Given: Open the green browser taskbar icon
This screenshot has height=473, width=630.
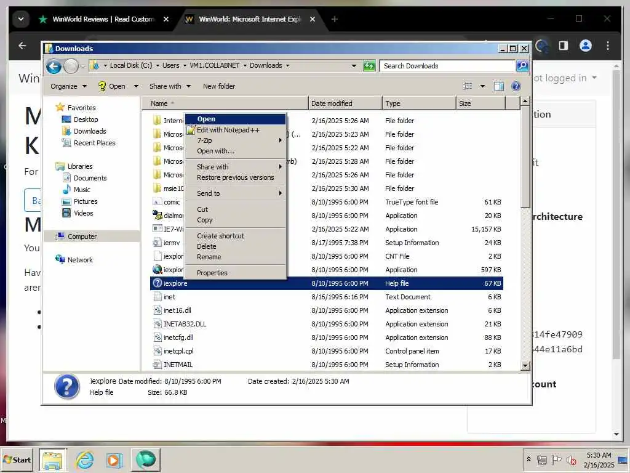Looking at the screenshot, I should tap(145, 459).
